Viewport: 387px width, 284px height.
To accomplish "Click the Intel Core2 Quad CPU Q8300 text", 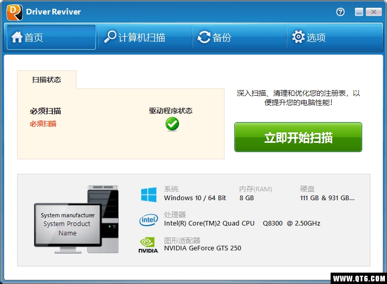I will [x=242, y=223].
